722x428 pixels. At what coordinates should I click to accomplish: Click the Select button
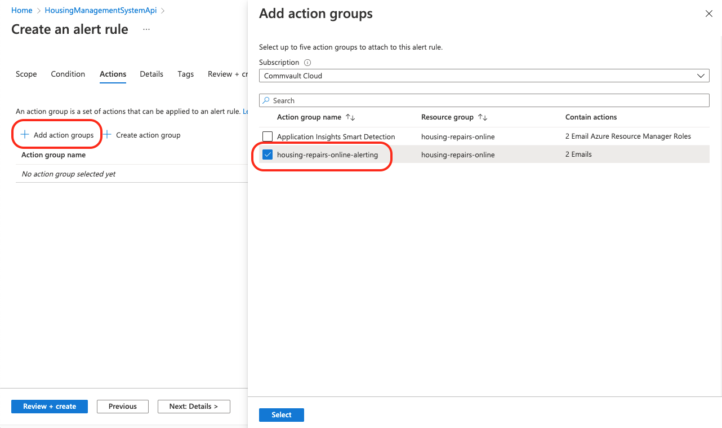(282, 415)
